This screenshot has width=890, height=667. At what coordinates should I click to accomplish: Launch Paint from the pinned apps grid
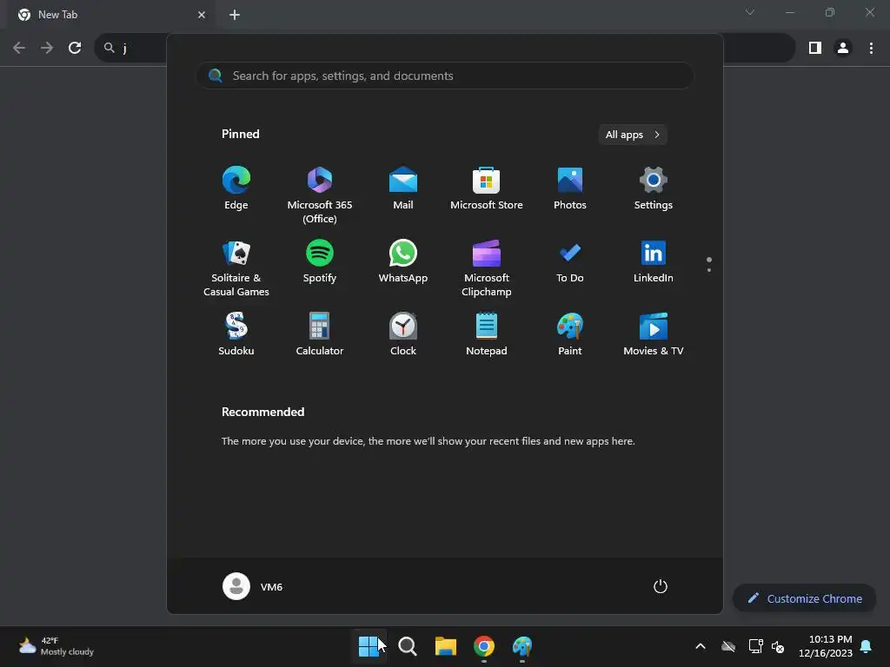[570, 334]
